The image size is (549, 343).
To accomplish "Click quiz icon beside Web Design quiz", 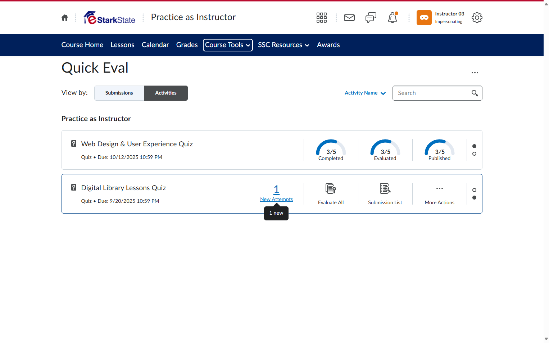I will [74, 143].
